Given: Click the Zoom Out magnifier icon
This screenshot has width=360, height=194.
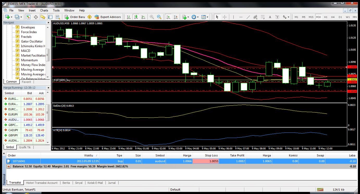Looking at the screenshot, I should pos(159,17).
